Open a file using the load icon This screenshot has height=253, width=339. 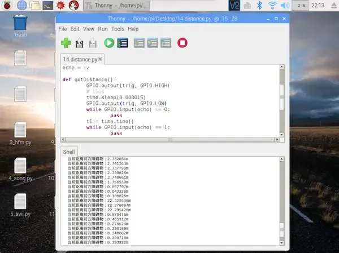[x=79, y=43]
